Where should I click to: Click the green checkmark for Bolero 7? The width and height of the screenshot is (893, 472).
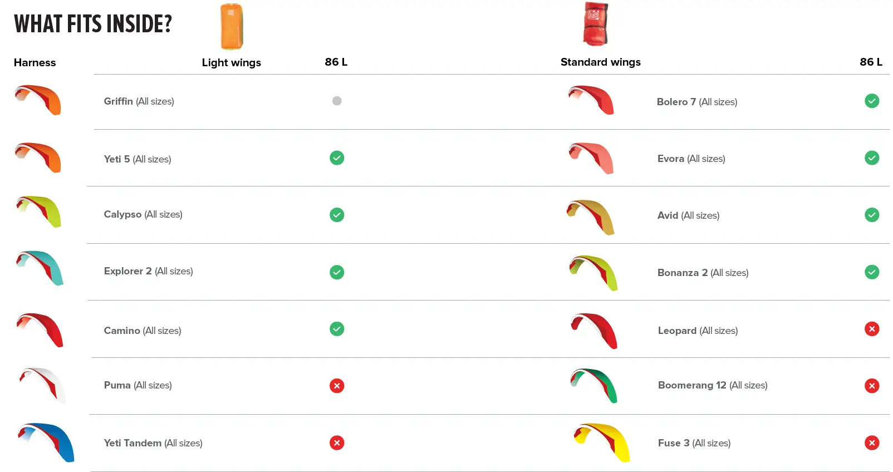pyautogui.click(x=872, y=101)
